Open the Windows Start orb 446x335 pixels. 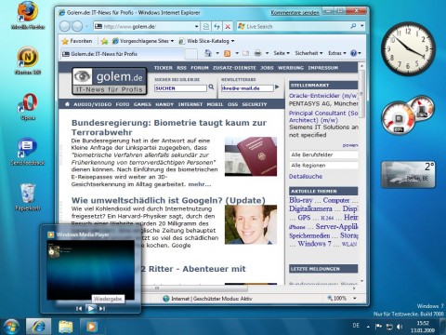[10, 327]
